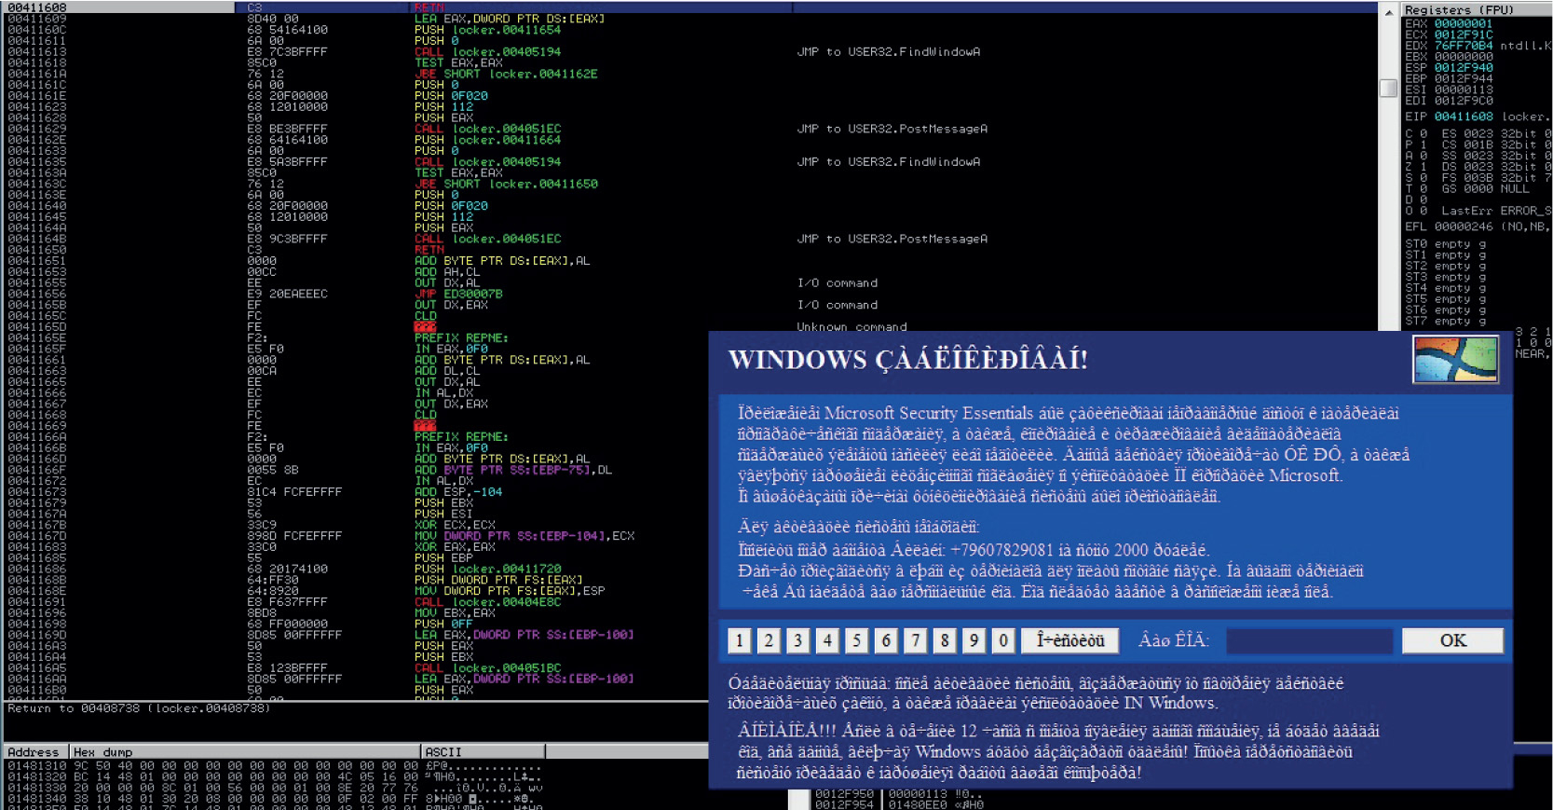Image resolution: width=1553 pixels, height=810 pixels.
Task: Confirm the code with the OK button
Action: [x=1451, y=640]
